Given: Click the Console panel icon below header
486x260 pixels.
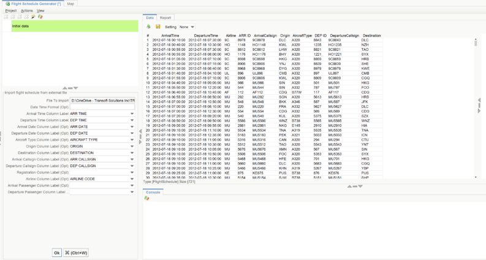Looking at the screenshot, I should pyautogui.click(x=147, y=198).
